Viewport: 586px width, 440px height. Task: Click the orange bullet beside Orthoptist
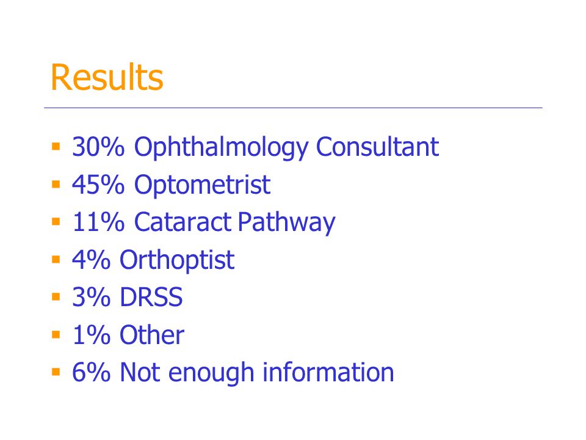[56, 259]
